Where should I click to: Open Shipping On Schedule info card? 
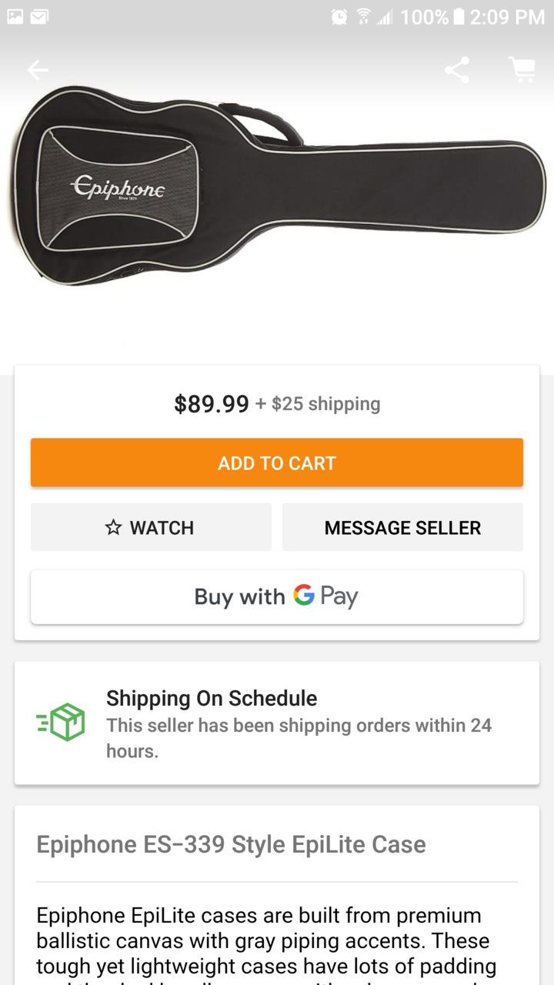pos(277,723)
